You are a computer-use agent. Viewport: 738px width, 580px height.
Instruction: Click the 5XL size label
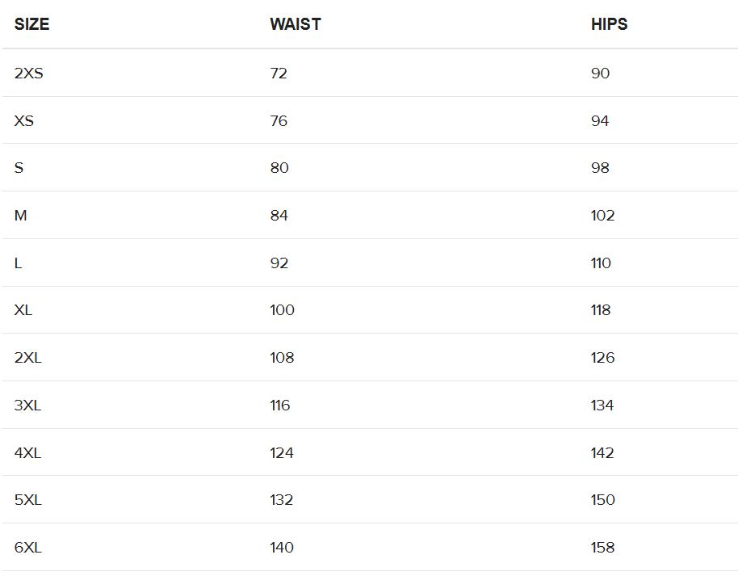[27, 500]
